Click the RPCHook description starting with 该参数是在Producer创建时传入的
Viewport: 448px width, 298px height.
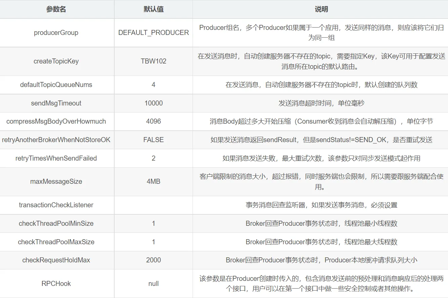321,284
